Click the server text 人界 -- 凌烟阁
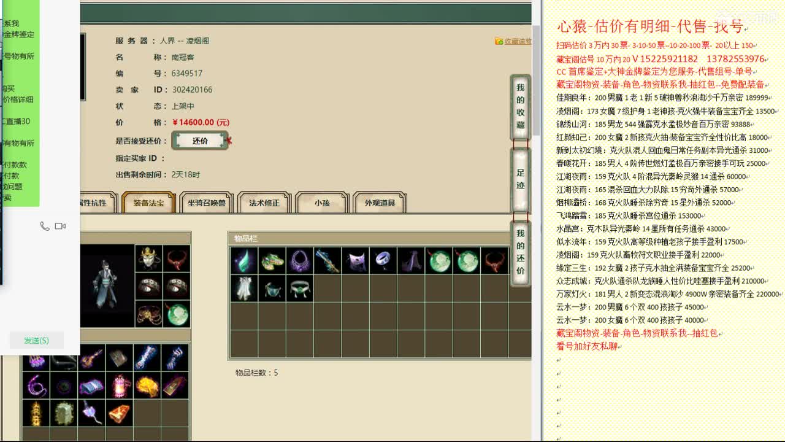Screen dimensions: 785x442 185,41
